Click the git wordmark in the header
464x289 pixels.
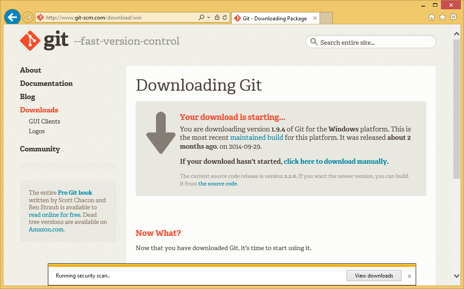click(56, 41)
